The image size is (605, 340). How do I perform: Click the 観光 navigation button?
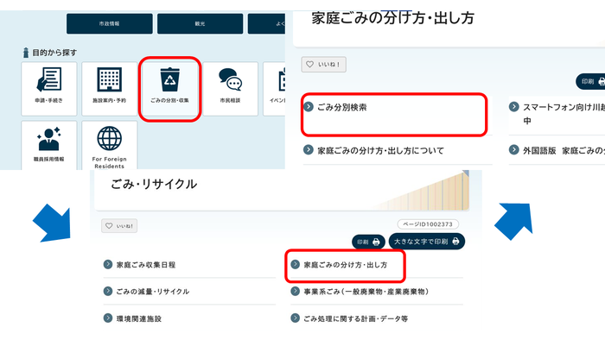[x=200, y=24]
